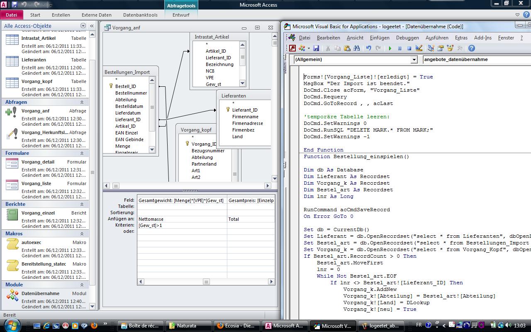This screenshot has height=332, width=531.
Task: Collapse the Formulare group
Action: (82, 153)
